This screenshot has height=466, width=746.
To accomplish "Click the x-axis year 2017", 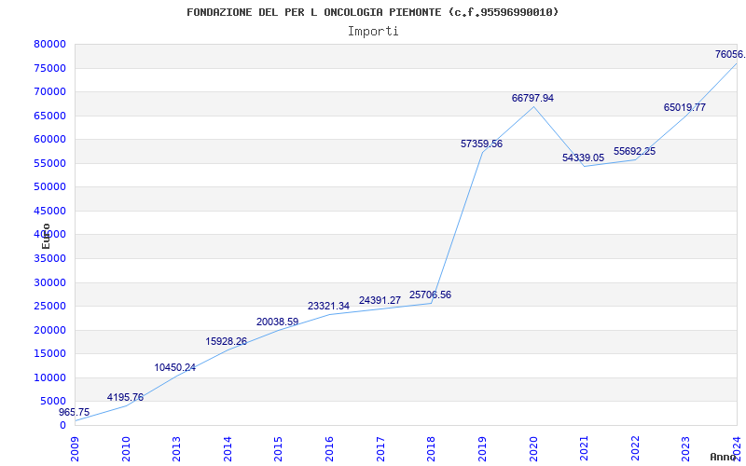I will pos(380,449).
